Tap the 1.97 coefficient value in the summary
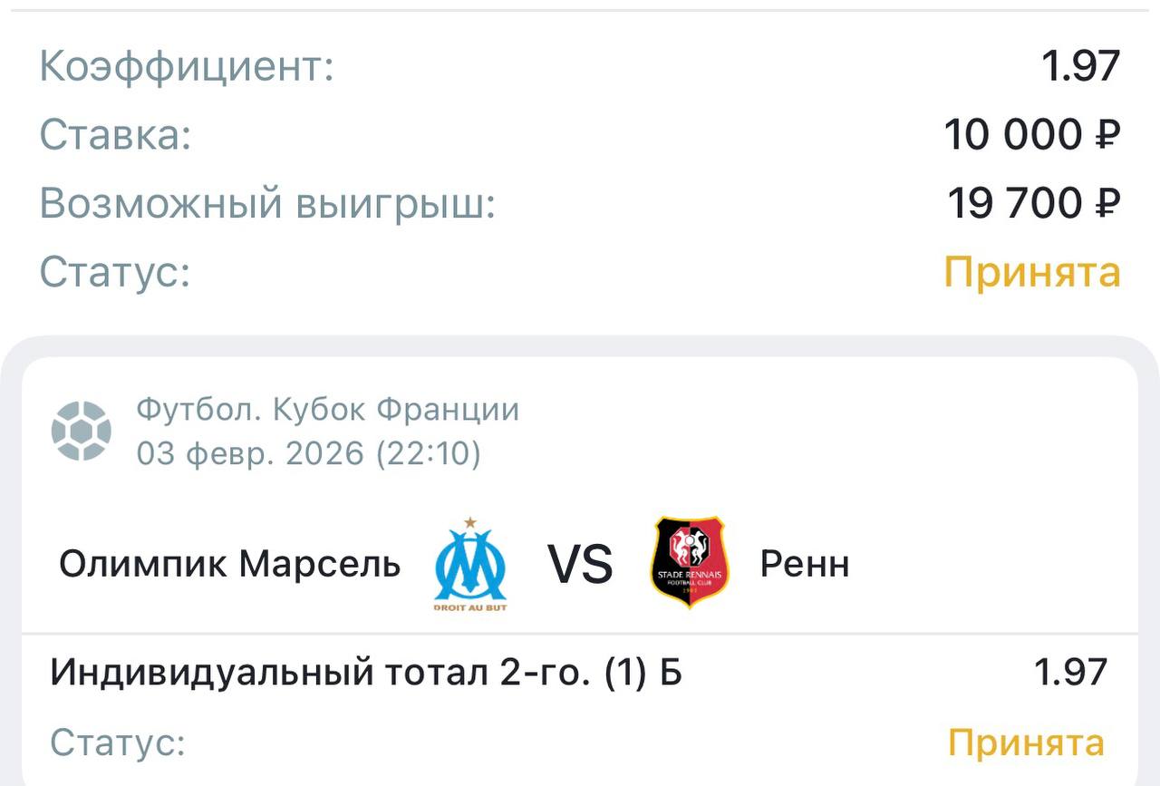Image resolution: width=1160 pixels, height=786 pixels. click(1080, 67)
